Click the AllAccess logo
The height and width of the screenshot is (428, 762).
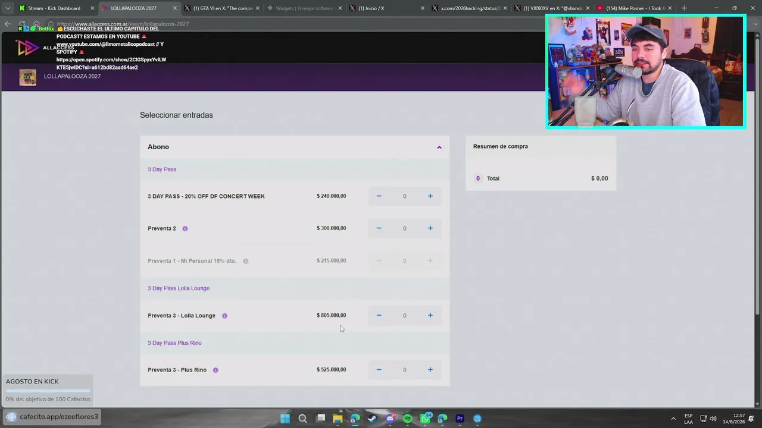point(45,48)
